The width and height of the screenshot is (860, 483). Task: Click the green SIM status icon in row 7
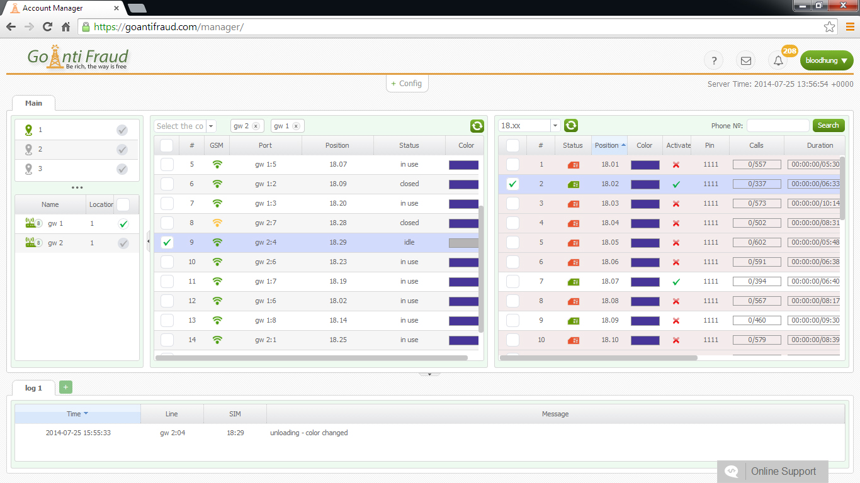573,282
